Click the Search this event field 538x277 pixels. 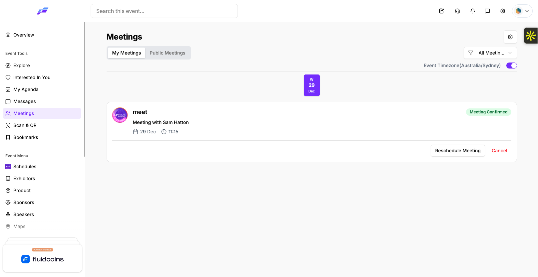coord(164,11)
